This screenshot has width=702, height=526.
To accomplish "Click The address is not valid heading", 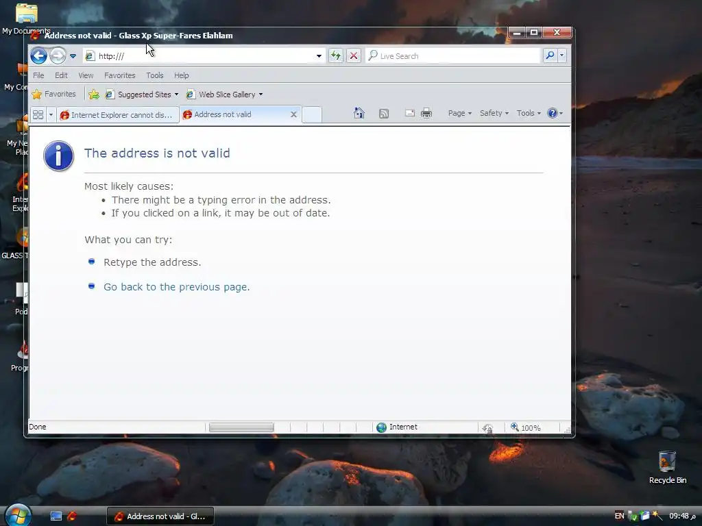I will pyautogui.click(x=157, y=153).
